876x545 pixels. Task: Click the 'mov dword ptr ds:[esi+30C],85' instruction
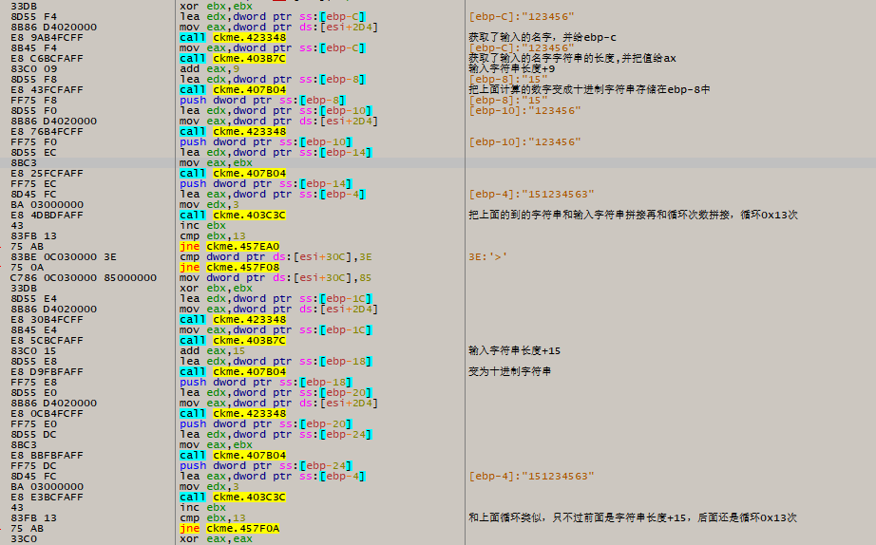pyautogui.click(x=276, y=277)
